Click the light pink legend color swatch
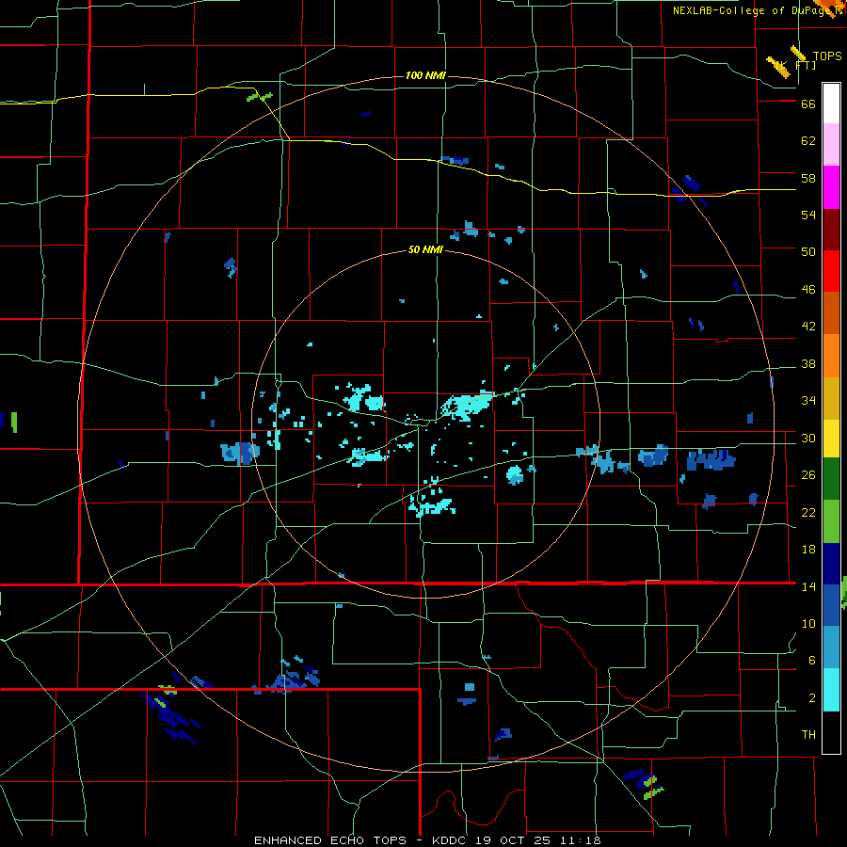This screenshot has width=847, height=847. (831, 145)
